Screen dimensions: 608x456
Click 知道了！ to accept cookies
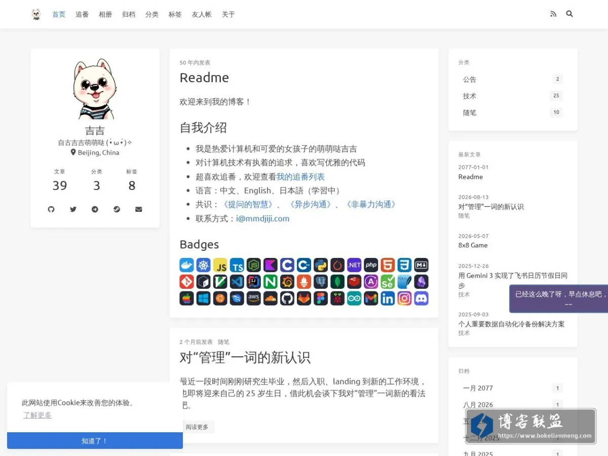pyautogui.click(x=95, y=441)
